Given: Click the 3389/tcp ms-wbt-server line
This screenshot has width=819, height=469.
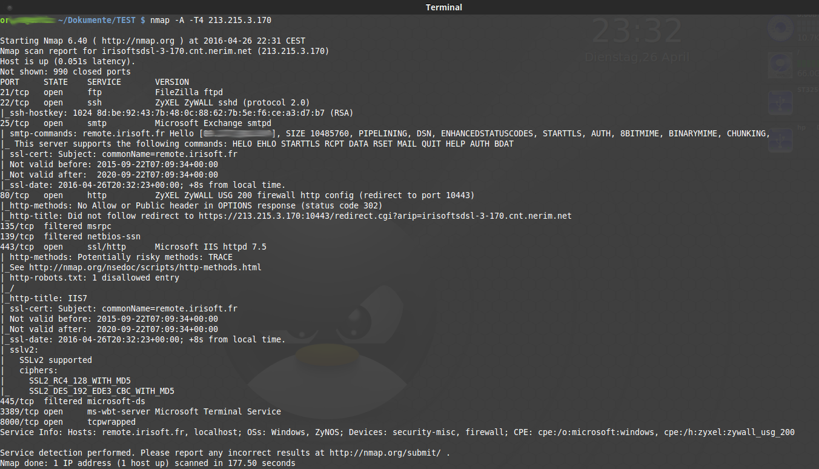Looking at the screenshot, I should [x=141, y=411].
